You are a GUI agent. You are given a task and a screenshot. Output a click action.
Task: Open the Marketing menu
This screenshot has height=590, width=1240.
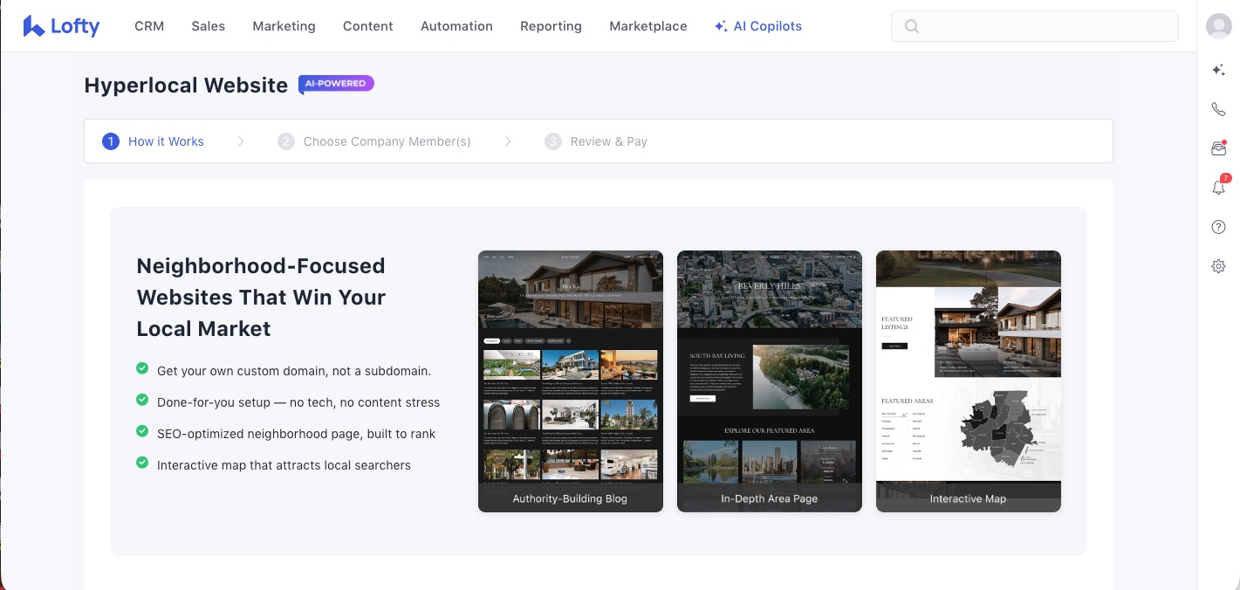284,26
